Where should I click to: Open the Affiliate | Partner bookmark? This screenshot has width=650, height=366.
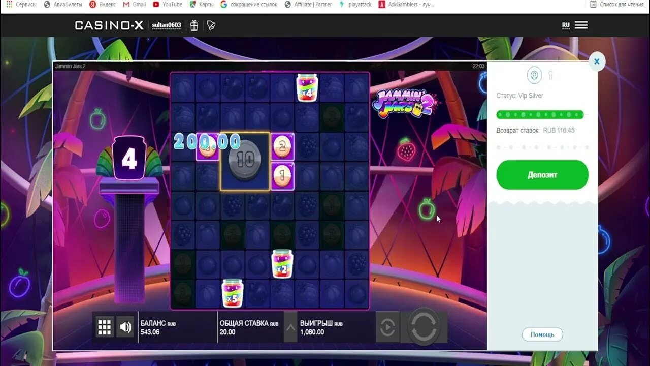pyautogui.click(x=308, y=4)
